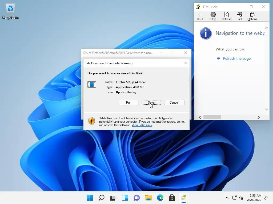Image resolution: width=273 pixels, height=204 pixels.
Task: Open taskbar Search
Action: [x=102, y=198]
